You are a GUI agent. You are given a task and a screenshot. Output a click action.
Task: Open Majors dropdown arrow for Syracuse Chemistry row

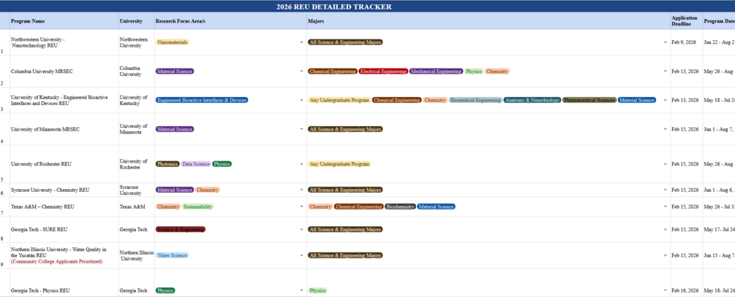pos(665,190)
